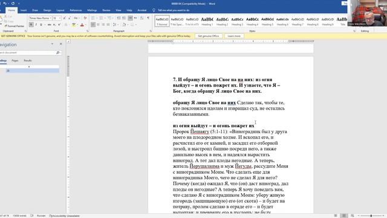Toggle Justify paragraph alignment

coord(108,25)
